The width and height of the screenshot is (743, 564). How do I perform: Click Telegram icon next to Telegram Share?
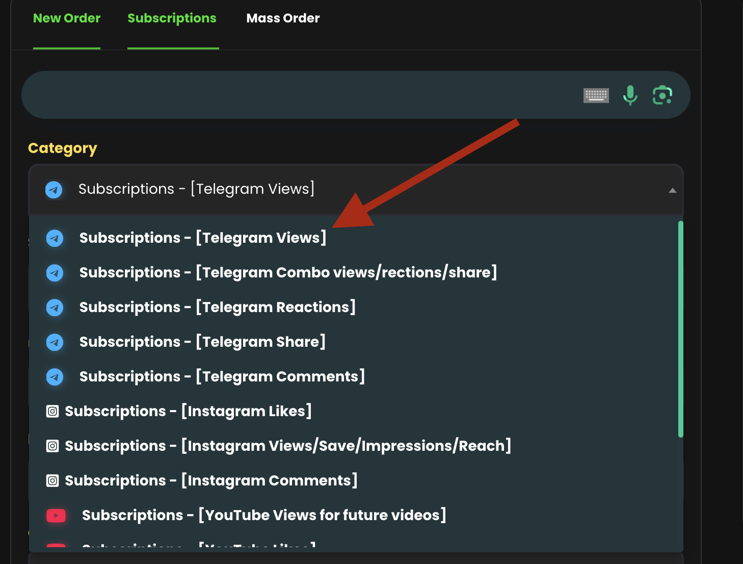(x=55, y=342)
